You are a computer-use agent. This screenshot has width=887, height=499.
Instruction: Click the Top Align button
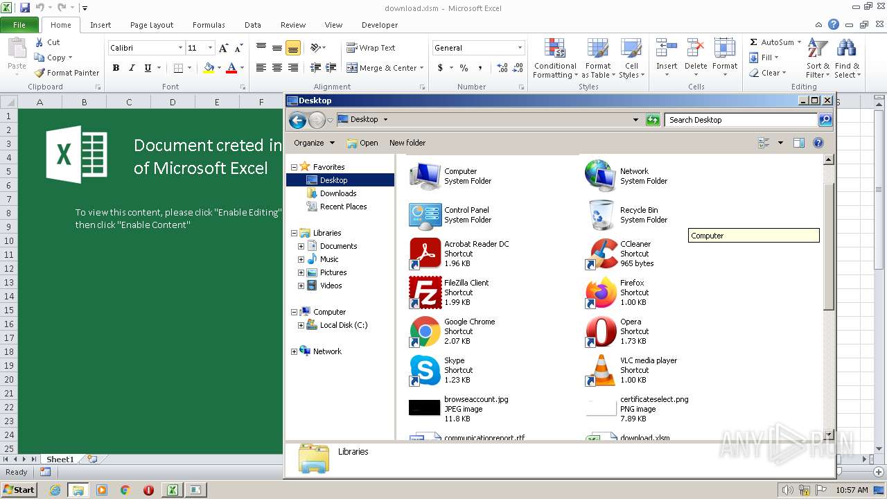pyautogui.click(x=261, y=48)
